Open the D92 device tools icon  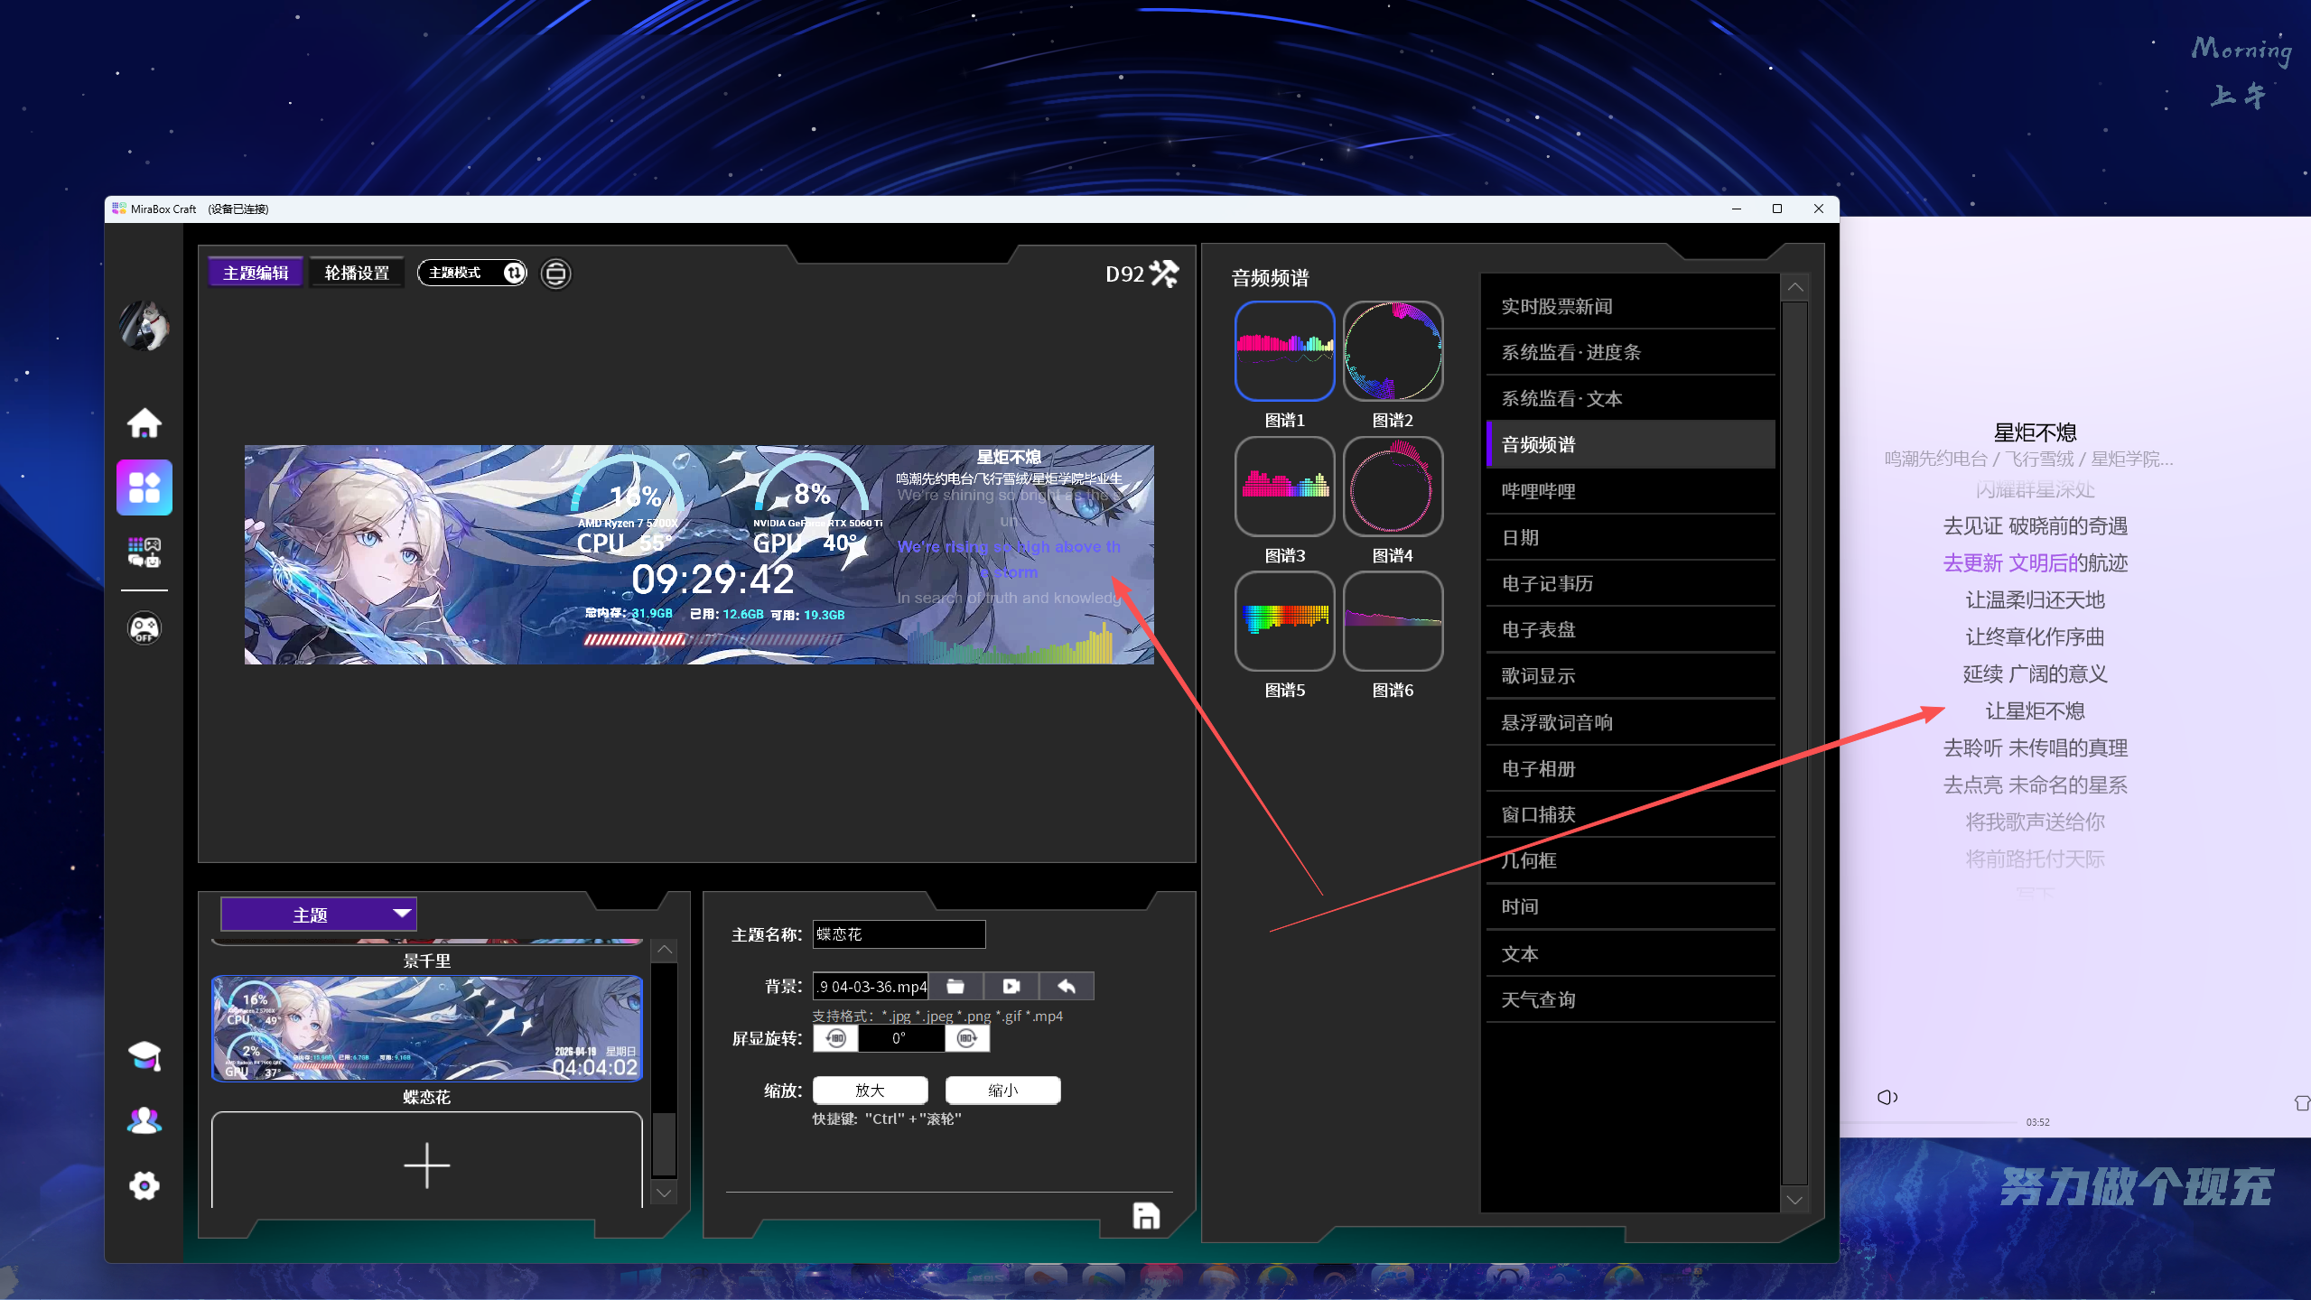click(x=1164, y=274)
